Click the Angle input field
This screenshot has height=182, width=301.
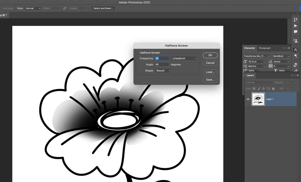tap(162, 64)
